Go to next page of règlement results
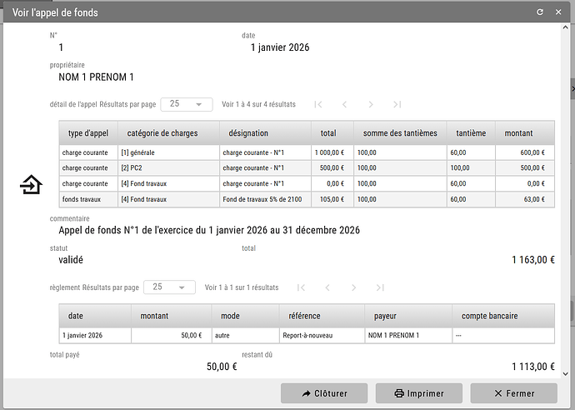 tap(354, 287)
